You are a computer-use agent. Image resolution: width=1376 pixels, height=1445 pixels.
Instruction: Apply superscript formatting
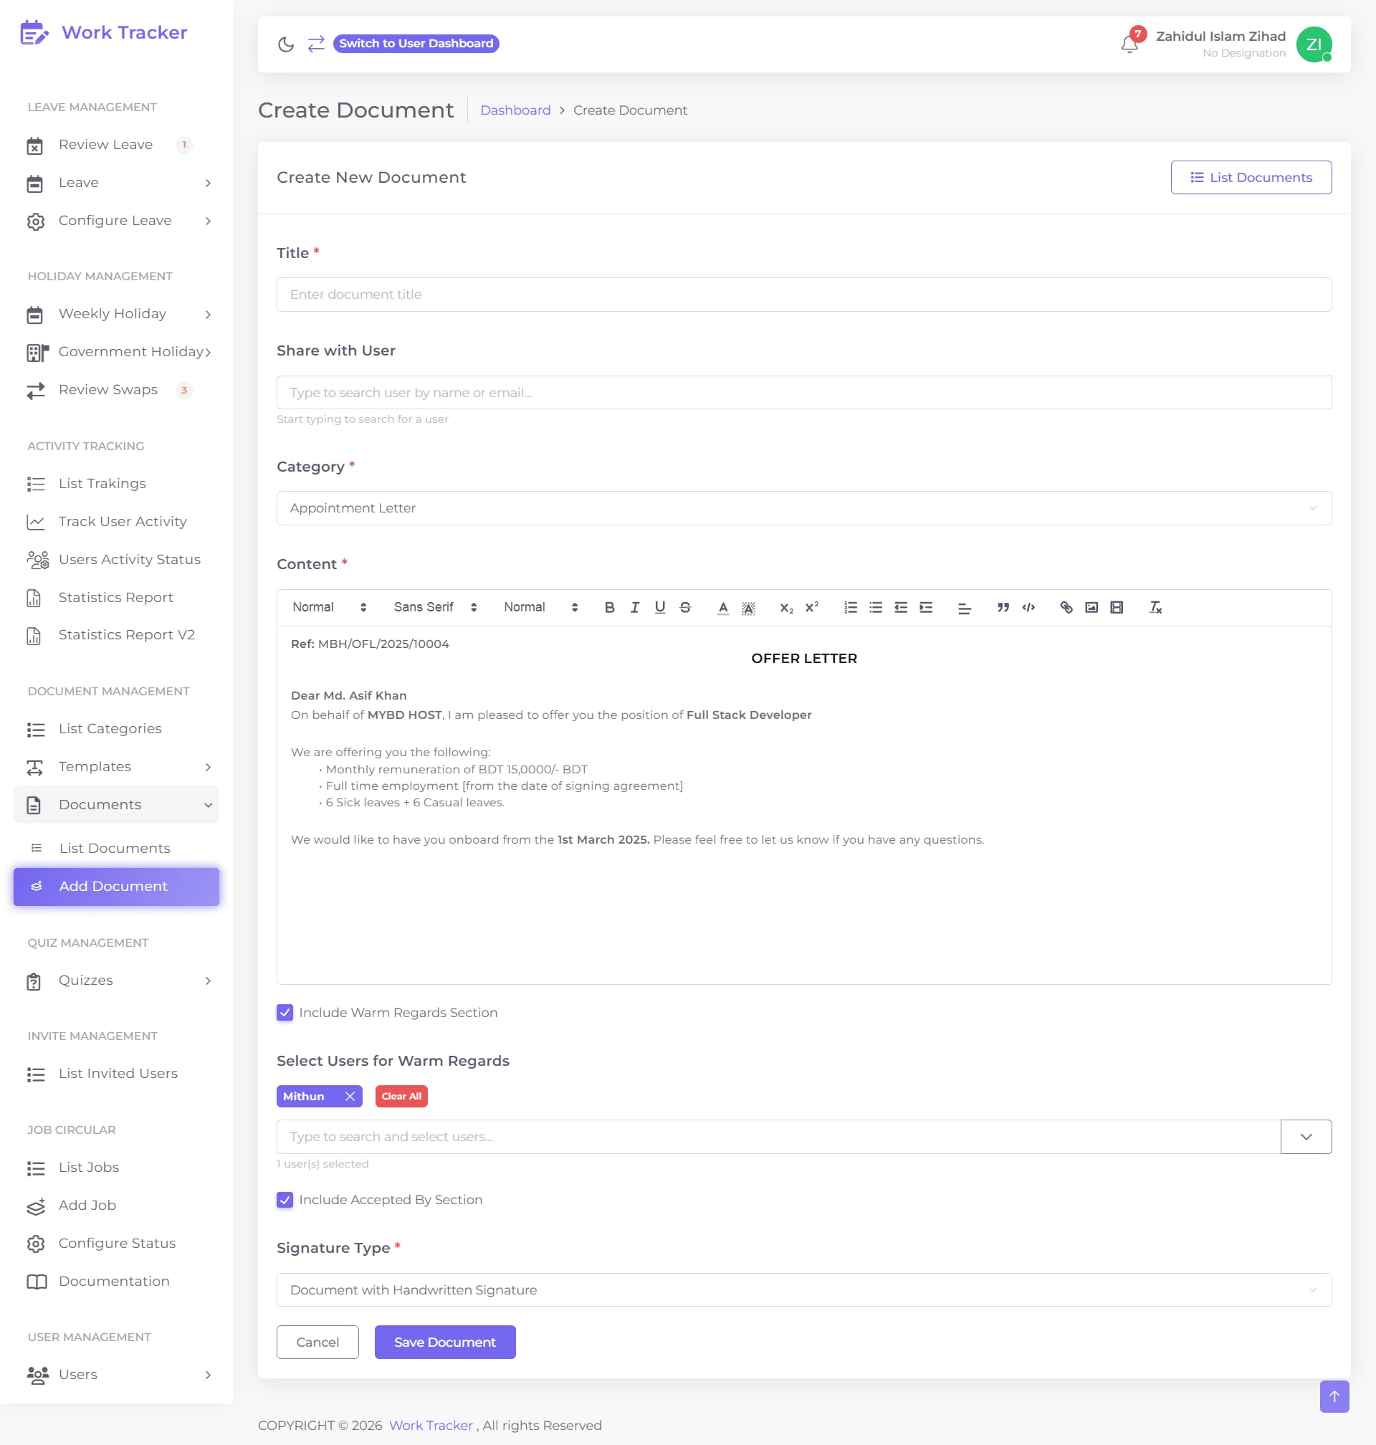point(811,607)
